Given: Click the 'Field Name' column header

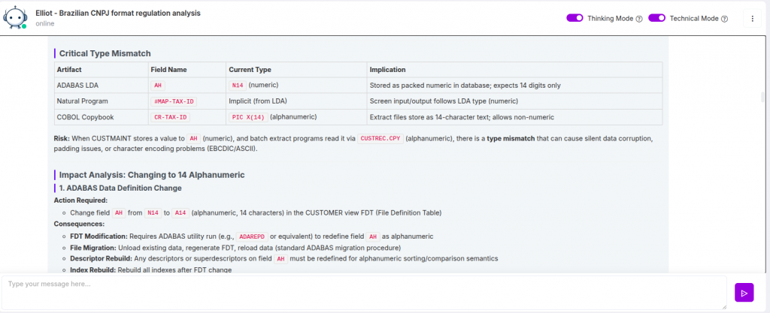Looking at the screenshot, I should click(x=168, y=69).
